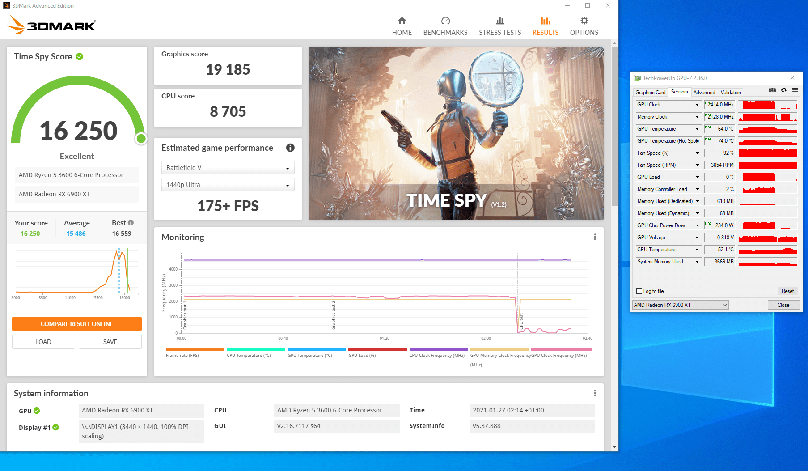Click the GPU-Z title bar app icon
808x471 pixels.
(x=637, y=78)
